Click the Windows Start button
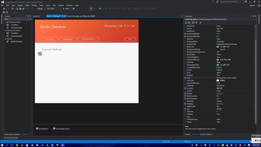261x147 pixels. [2, 145]
